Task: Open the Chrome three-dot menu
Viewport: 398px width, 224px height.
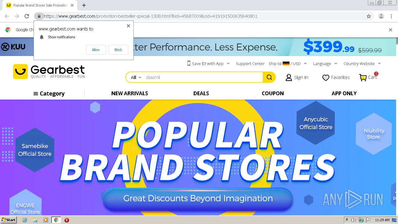Action: click(391, 16)
